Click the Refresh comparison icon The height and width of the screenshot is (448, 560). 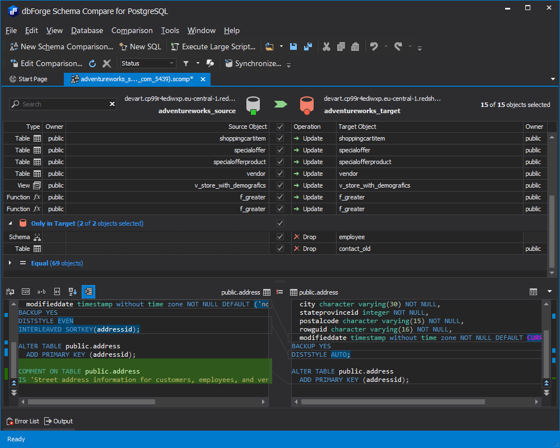(92, 64)
